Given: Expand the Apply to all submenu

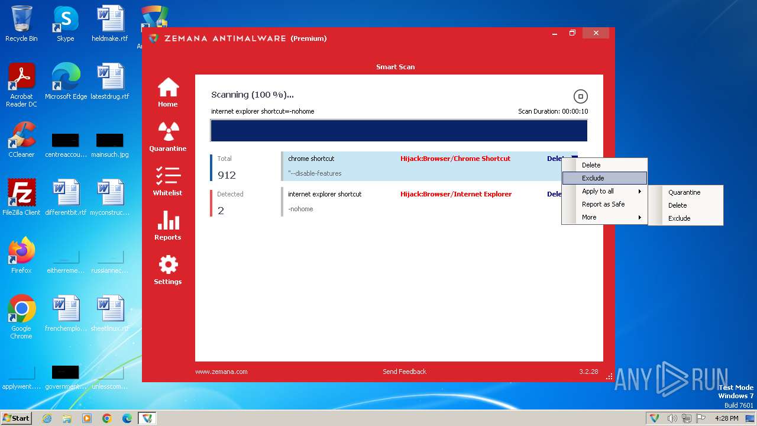Looking at the screenshot, I should [x=604, y=191].
